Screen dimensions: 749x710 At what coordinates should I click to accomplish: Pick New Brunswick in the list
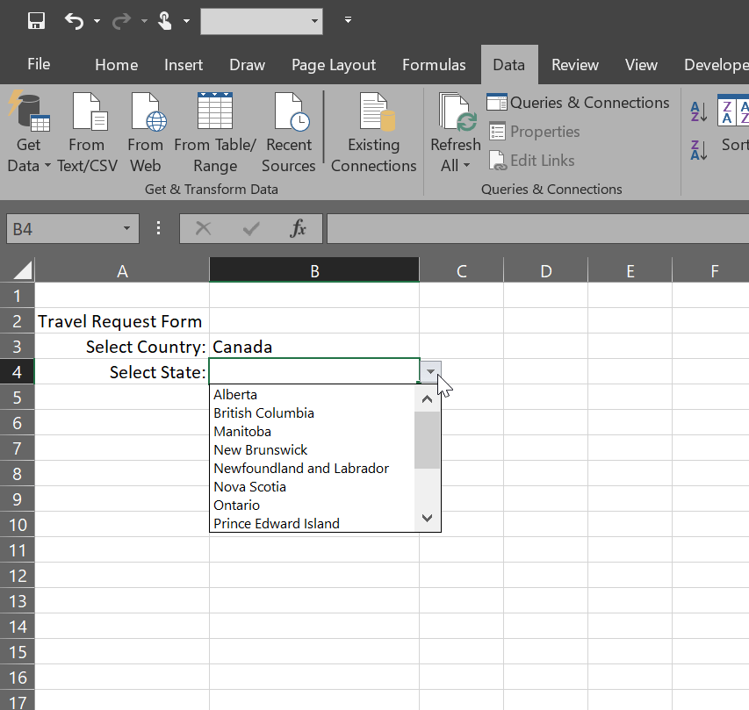click(312, 449)
